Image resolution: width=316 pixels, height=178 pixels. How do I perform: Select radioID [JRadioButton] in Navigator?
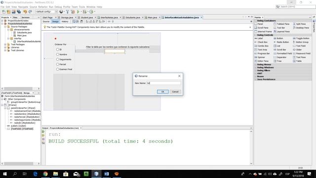(x=24, y=123)
